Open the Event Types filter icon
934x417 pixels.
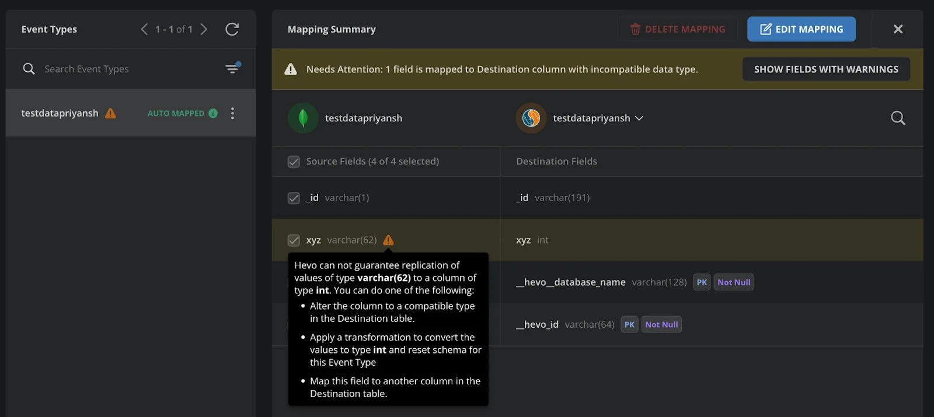pos(232,68)
